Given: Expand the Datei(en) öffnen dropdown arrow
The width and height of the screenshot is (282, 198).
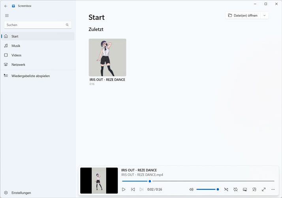Looking at the screenshot, I should click(264, 15).
